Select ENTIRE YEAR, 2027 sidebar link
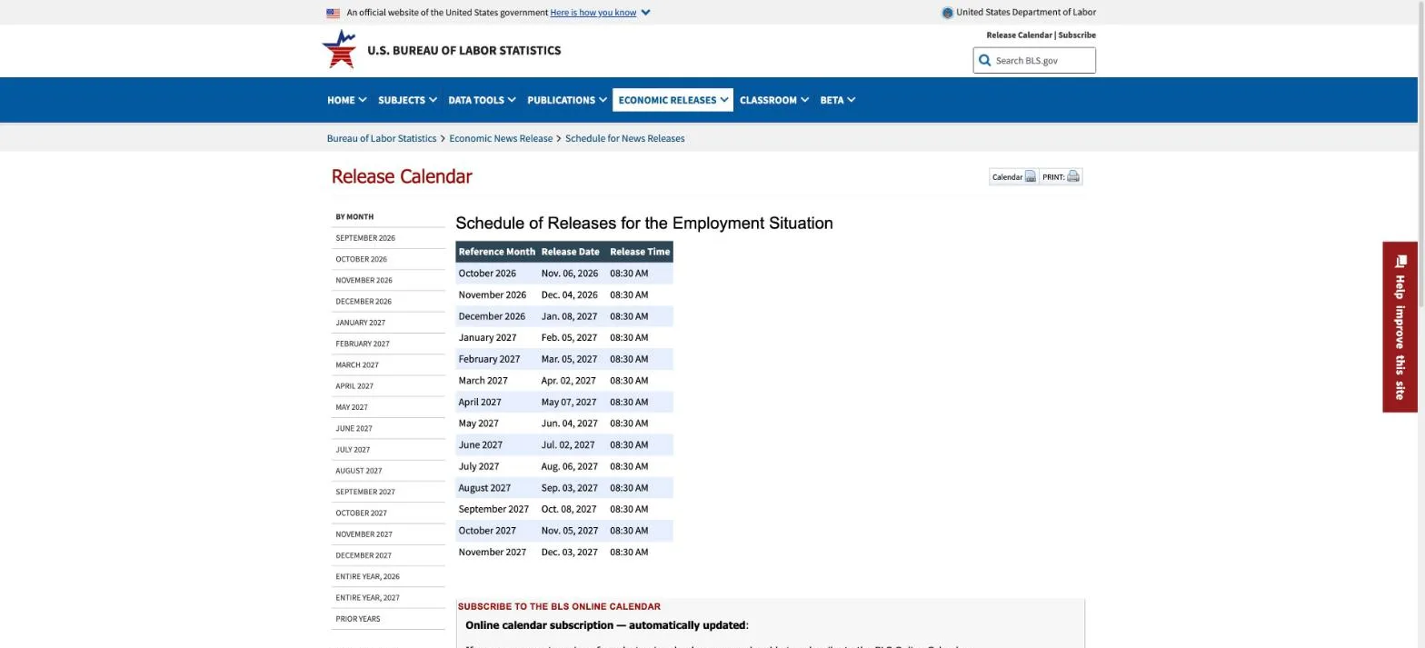Image resolution: width=1425 pixels, height=648 pixels. coord(367,598)
